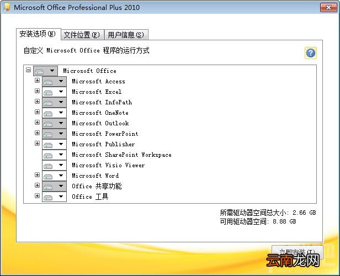Expand the Microsoft Excel tree node
Image resolution: width=340 pixels, height=276 pixels.
click(38, 91)
